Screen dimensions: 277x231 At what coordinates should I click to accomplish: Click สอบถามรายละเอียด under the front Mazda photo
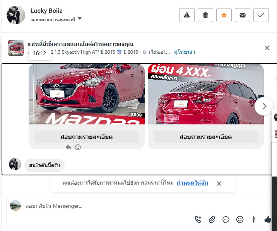coord(87,137)
